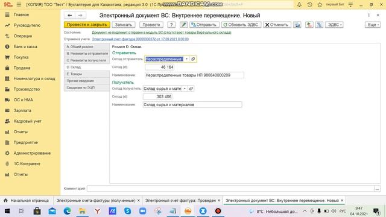Click the green pencil edit icon
Image resolution: width=386 pixels, height=217 pixels.
pyautogui.click(x=183, y=25)
